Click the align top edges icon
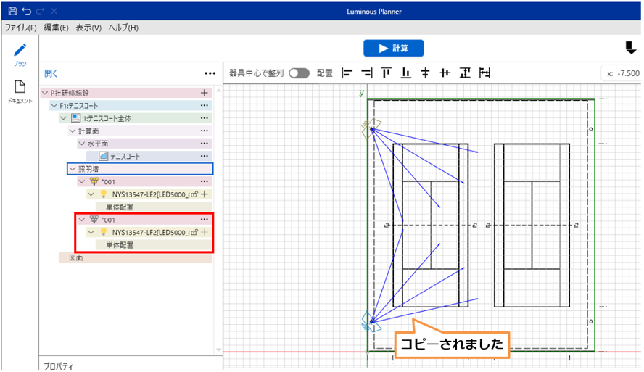Image resolution: width=644 pixels, height=372 pixels. click(387, 73)
